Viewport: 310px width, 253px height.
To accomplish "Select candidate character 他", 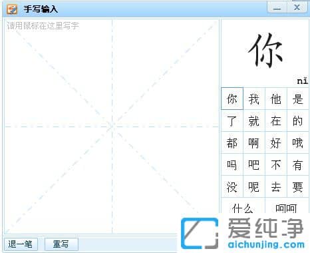I will coord(276,99).
